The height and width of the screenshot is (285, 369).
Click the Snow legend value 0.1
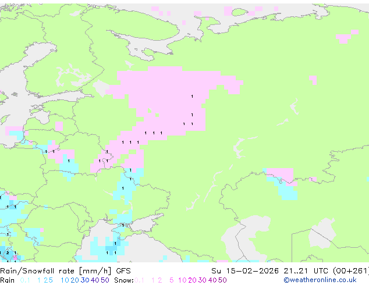coord(139,280)
